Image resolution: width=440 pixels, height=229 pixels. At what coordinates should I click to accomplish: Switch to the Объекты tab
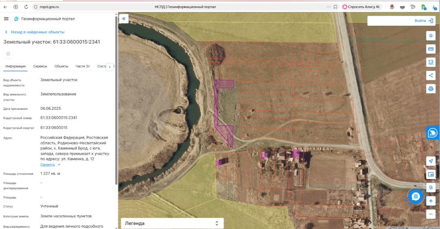61,66
